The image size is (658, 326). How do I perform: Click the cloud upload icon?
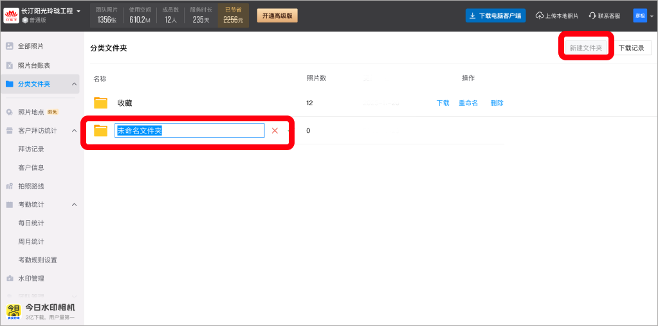click(x=540, y=16)
